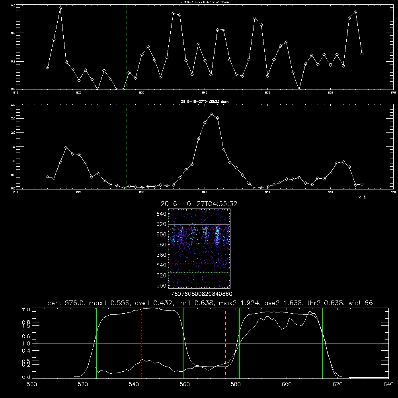Click the '760780800820840860' spectrogram x-axis labels
398x398 pixels.
coord(202,294)
